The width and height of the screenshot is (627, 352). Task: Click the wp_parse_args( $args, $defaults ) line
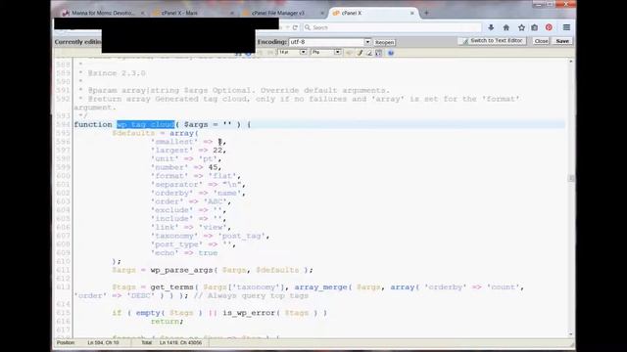(x=213, y=270)
